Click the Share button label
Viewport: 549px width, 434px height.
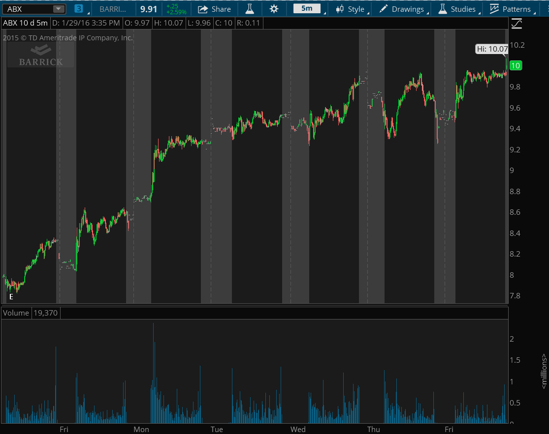click(x=221, y=9)
